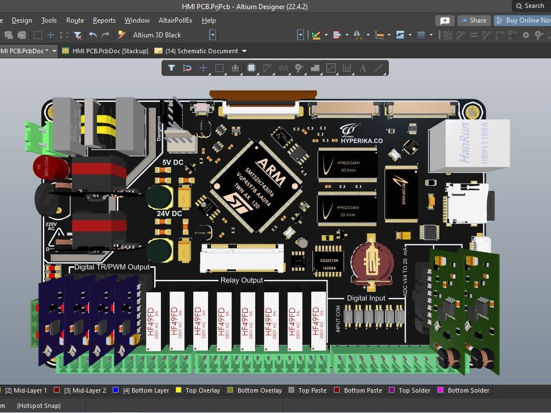Screen dimensions: 551x413
Task: Click the Place Line tool in the active bar
Action: (x=379, y=68)
